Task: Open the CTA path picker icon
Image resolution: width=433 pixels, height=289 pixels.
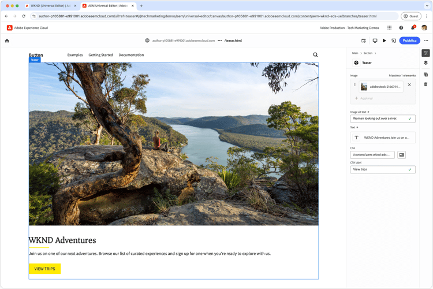Action: pos(401,155)
